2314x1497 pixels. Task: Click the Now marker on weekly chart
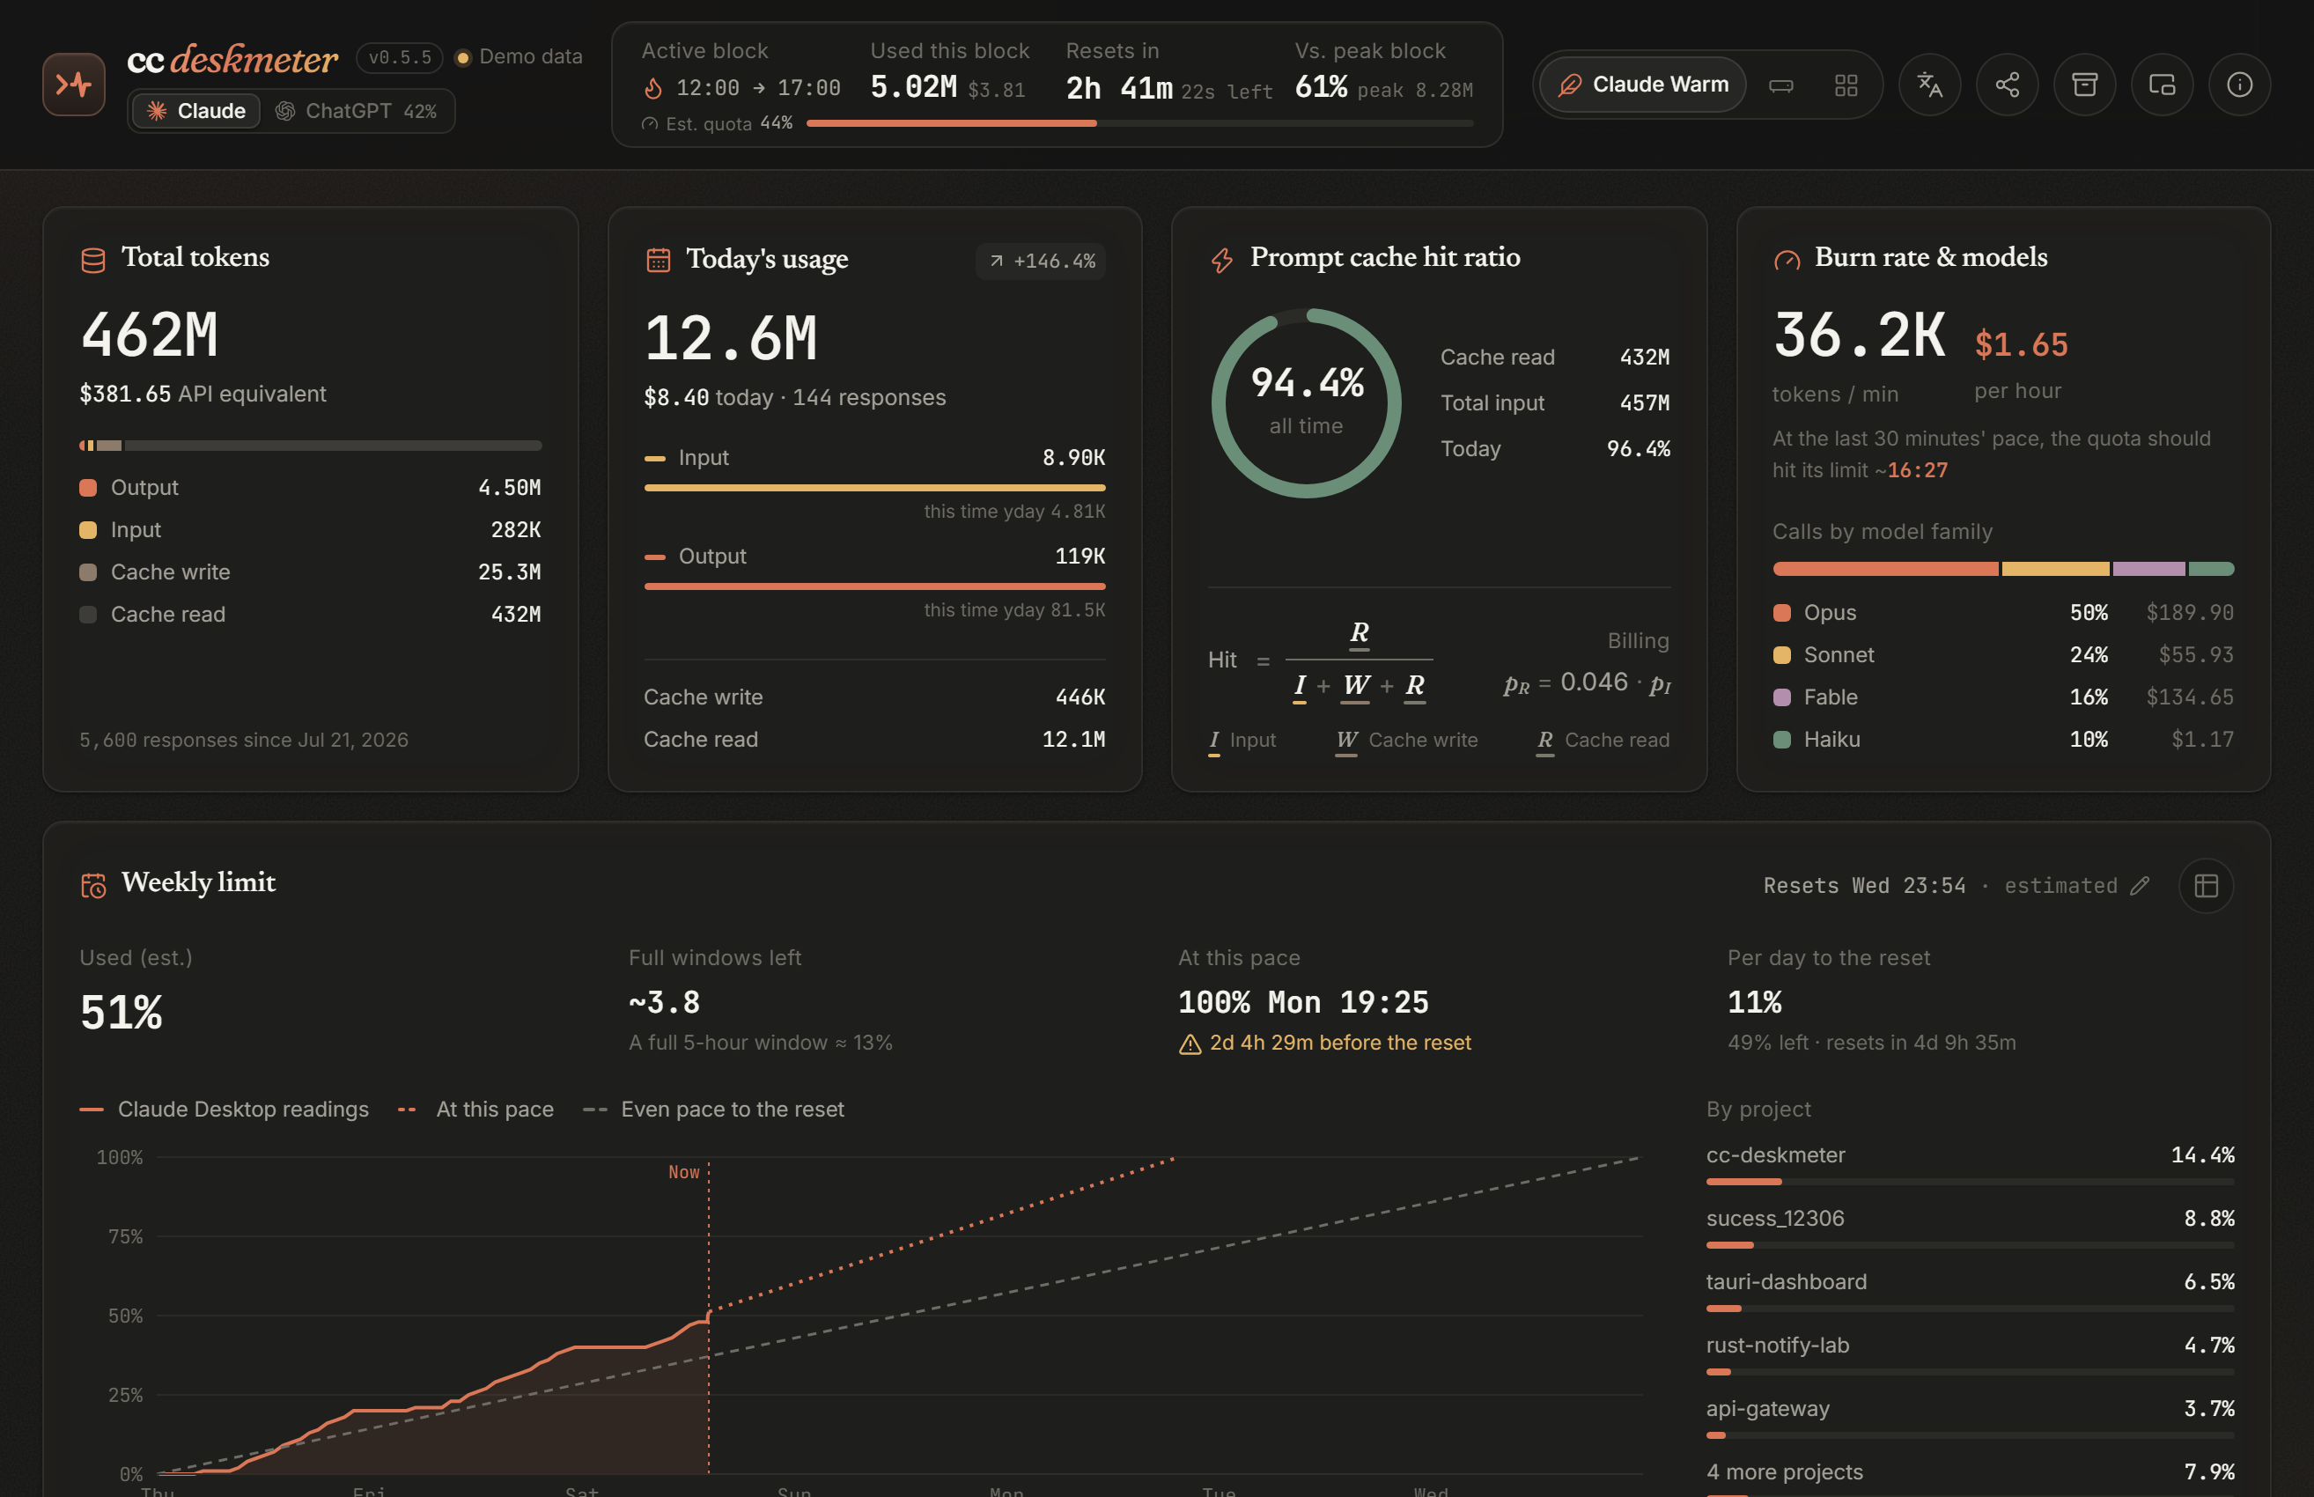(684, 1172)
